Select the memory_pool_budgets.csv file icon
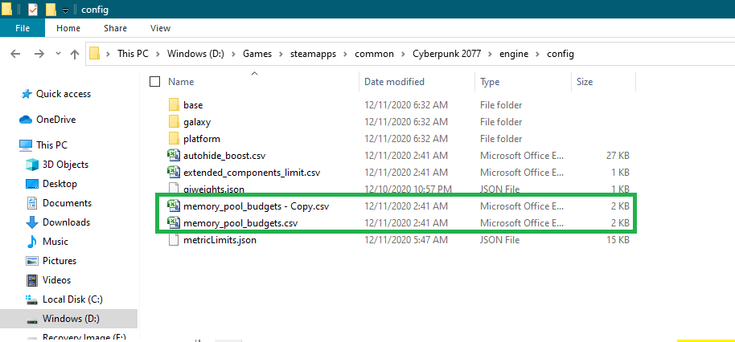 [174, 222]
